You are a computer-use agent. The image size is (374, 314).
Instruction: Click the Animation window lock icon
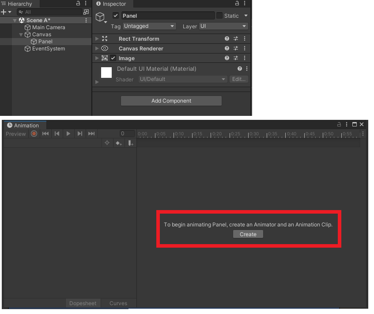tap(339, 125)
